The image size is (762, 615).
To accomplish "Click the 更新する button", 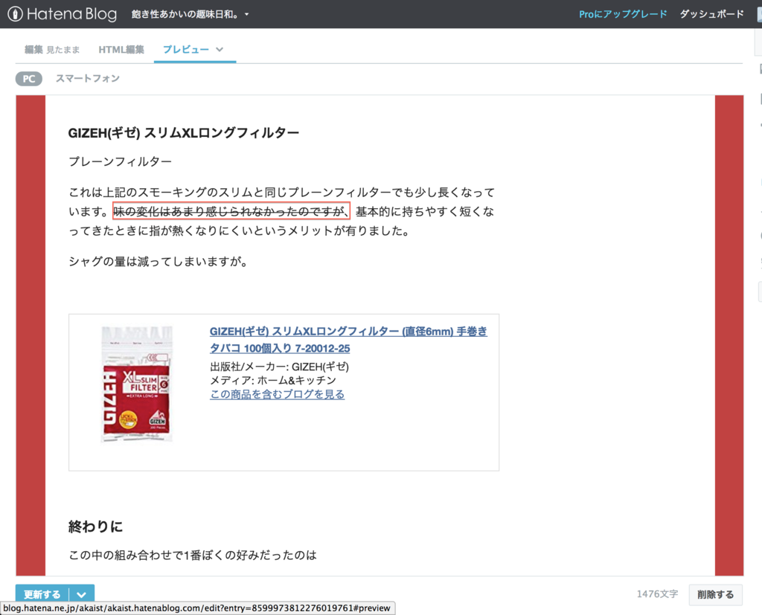I will (x=42, y=594).
